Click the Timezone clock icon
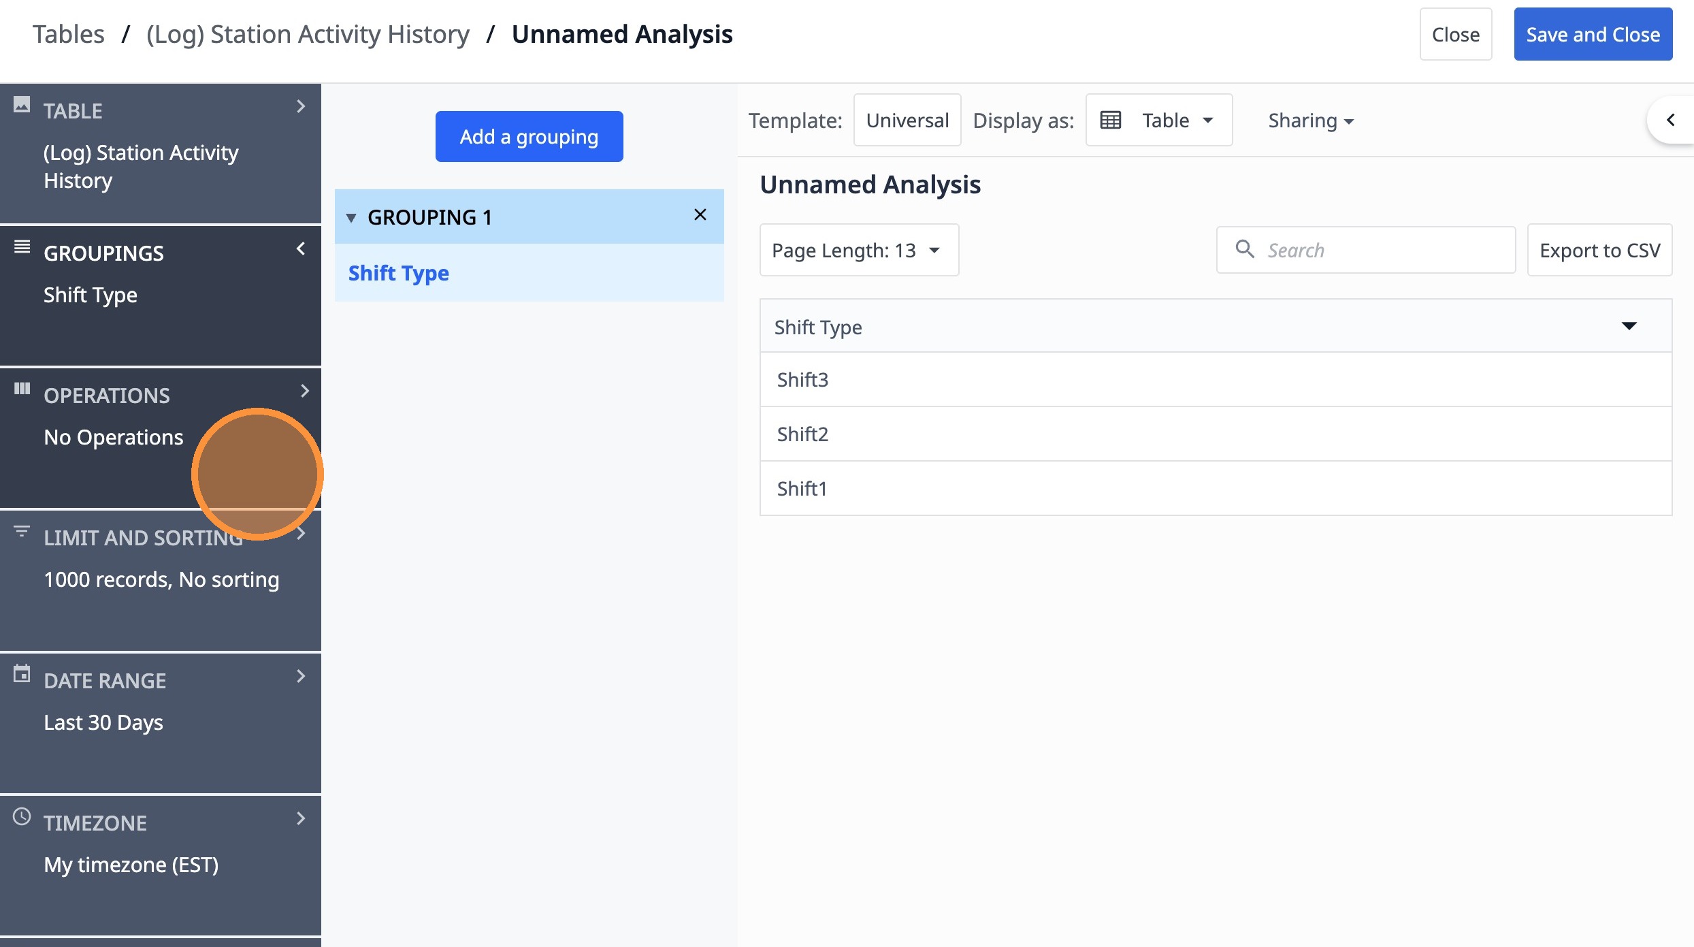The width and height of the screenshot is (1694, 947). (22, 816)
